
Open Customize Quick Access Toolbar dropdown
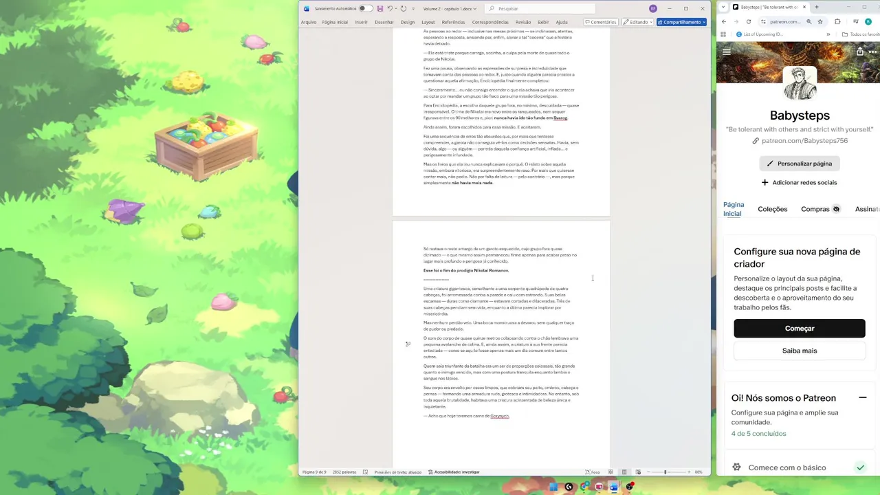click(x=413, y=9)
